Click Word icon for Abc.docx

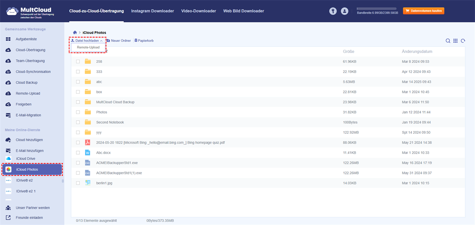88,153
